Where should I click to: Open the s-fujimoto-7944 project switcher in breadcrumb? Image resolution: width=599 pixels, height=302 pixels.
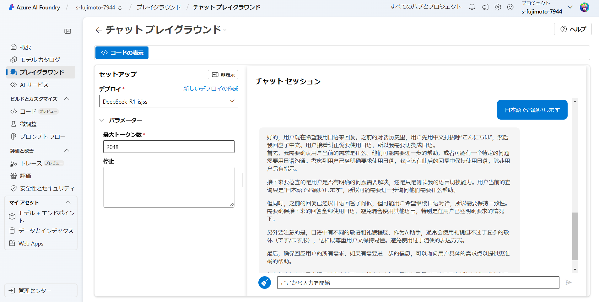tap(99, 7)
